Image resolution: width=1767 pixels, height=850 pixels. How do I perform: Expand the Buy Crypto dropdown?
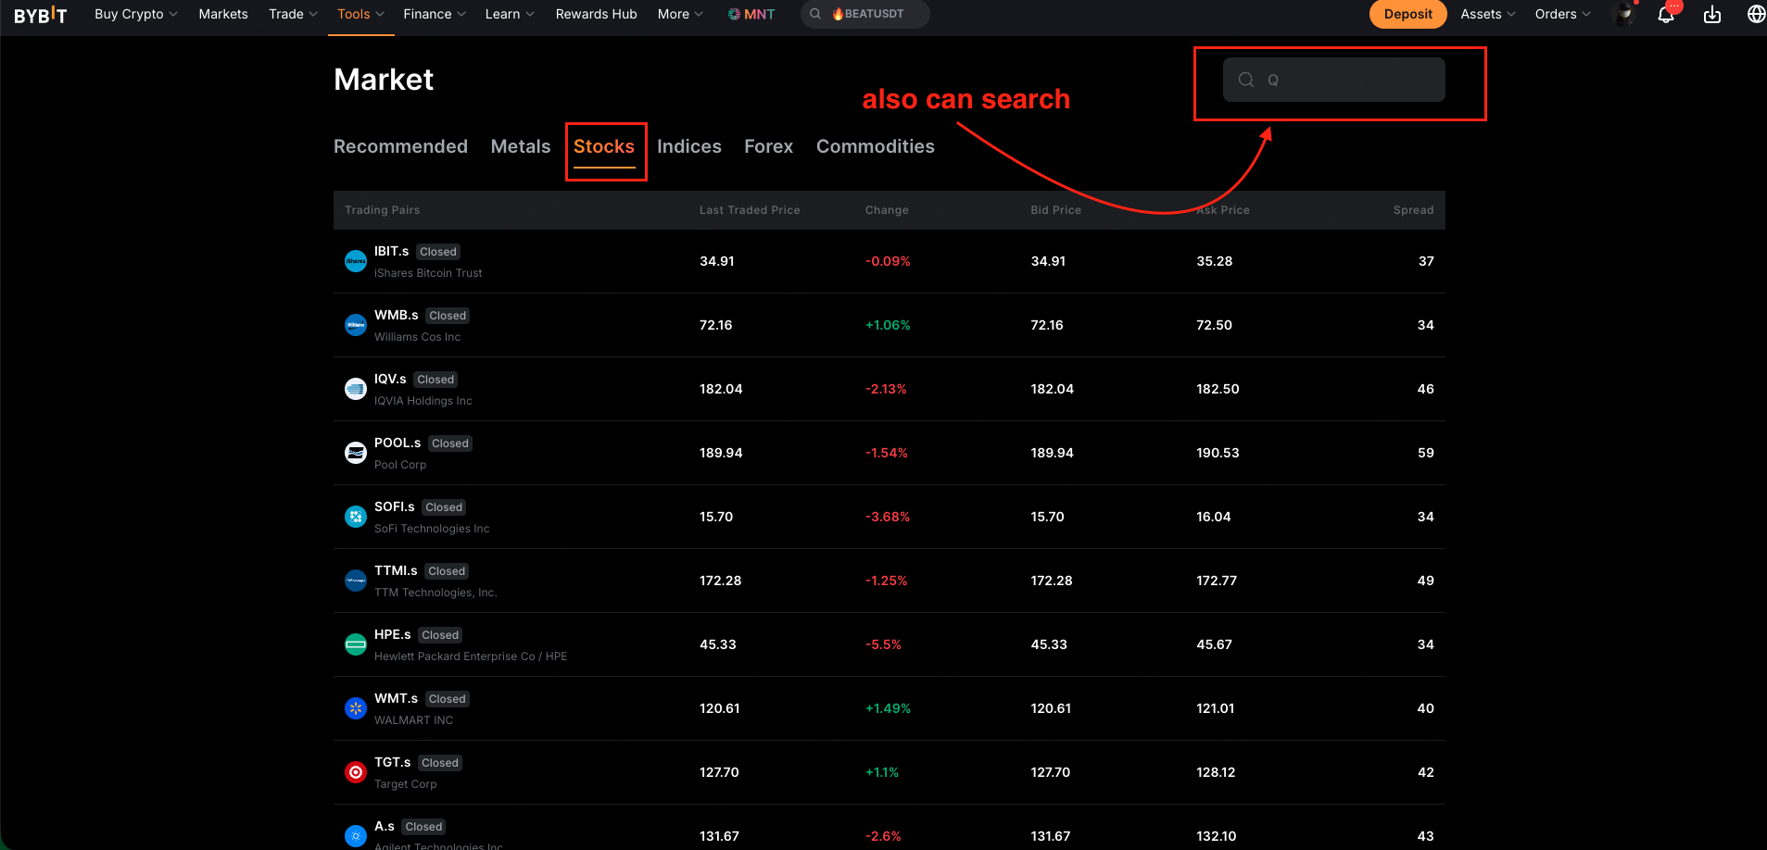136,14
